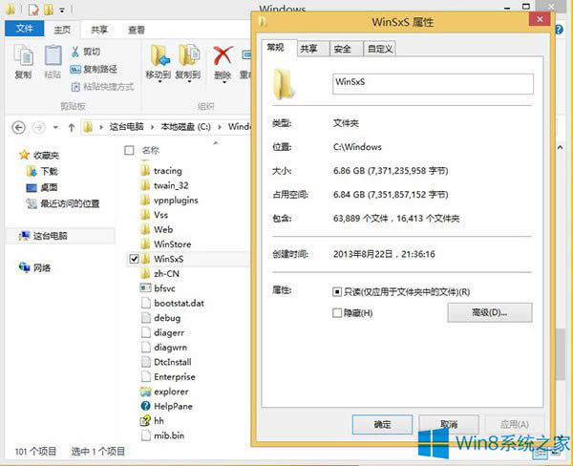Select the vpnplugins folder
Viewport: 573px width, 466px height.
(169, 200)
